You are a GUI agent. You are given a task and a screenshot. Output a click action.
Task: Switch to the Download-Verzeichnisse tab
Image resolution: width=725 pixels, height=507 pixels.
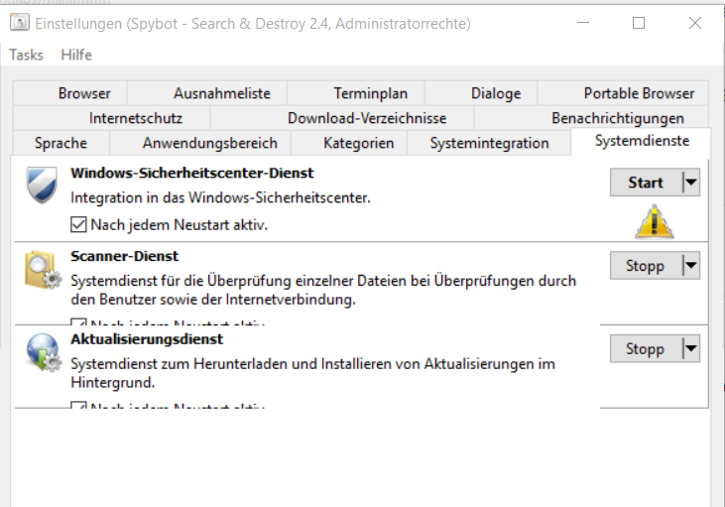(342, 118)
